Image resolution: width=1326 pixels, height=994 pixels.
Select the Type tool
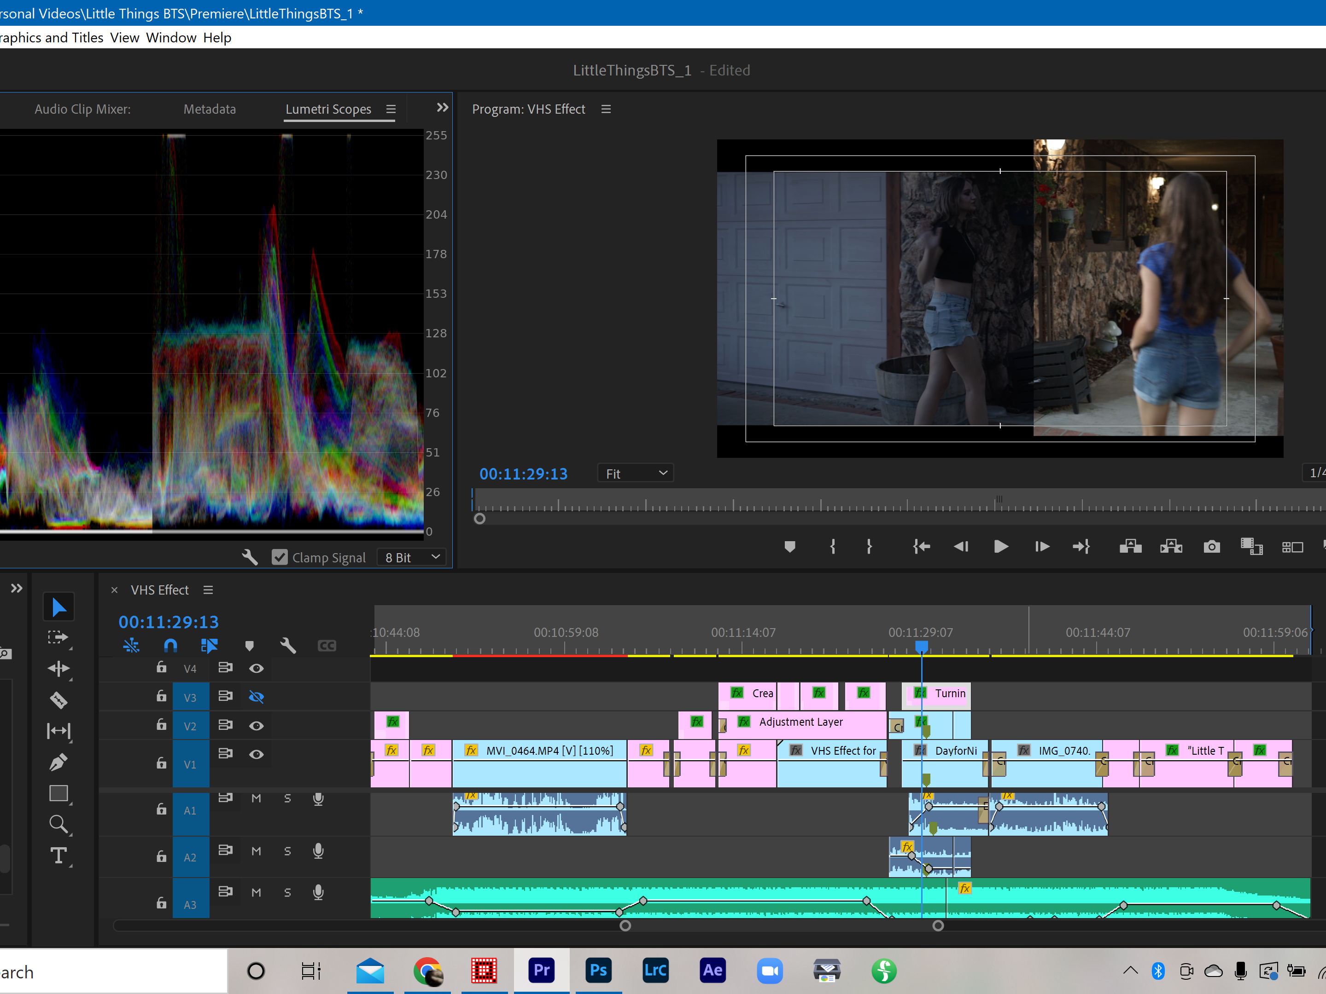58,855
